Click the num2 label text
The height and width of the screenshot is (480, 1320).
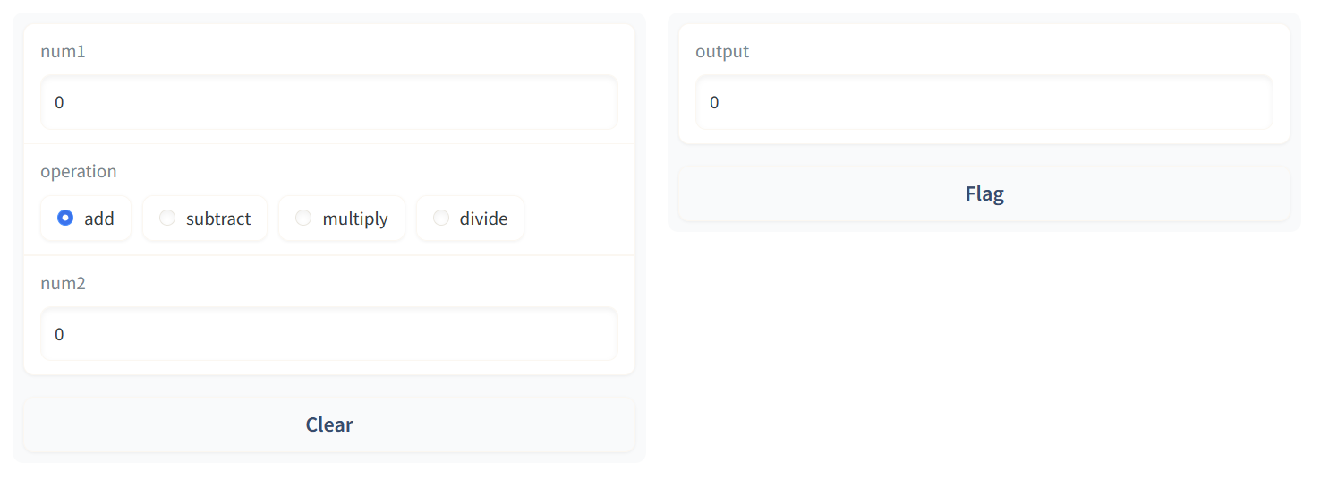point(63,283)
